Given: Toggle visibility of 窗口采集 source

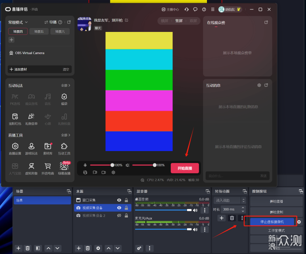Looking at the screenshot, I should (119, 200).
